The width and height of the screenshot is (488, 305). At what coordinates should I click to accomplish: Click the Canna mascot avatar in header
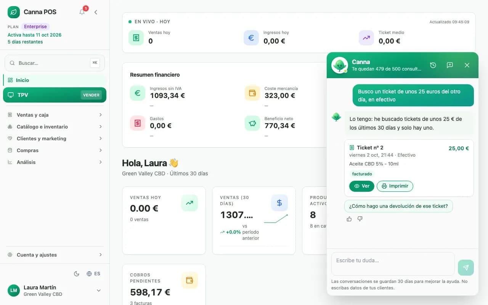339,65
